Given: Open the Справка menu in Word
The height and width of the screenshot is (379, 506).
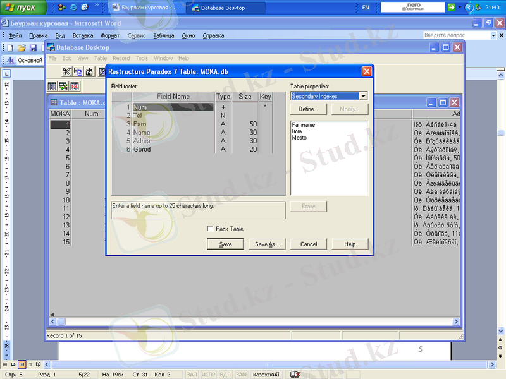Looking at the screenshot, I should pyautogui.click(x=213, y=35).
